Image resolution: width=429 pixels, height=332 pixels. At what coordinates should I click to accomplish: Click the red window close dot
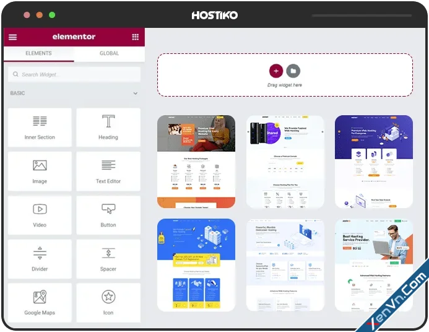pos(27,15)
